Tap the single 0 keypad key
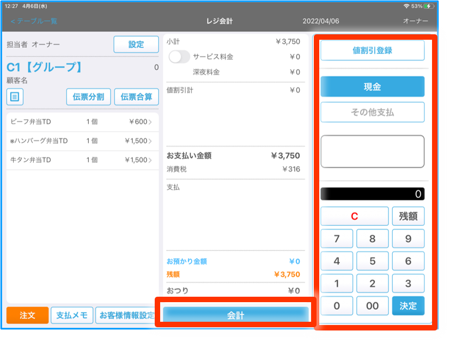Screen dimensions: 450x343 click(337, 306)
